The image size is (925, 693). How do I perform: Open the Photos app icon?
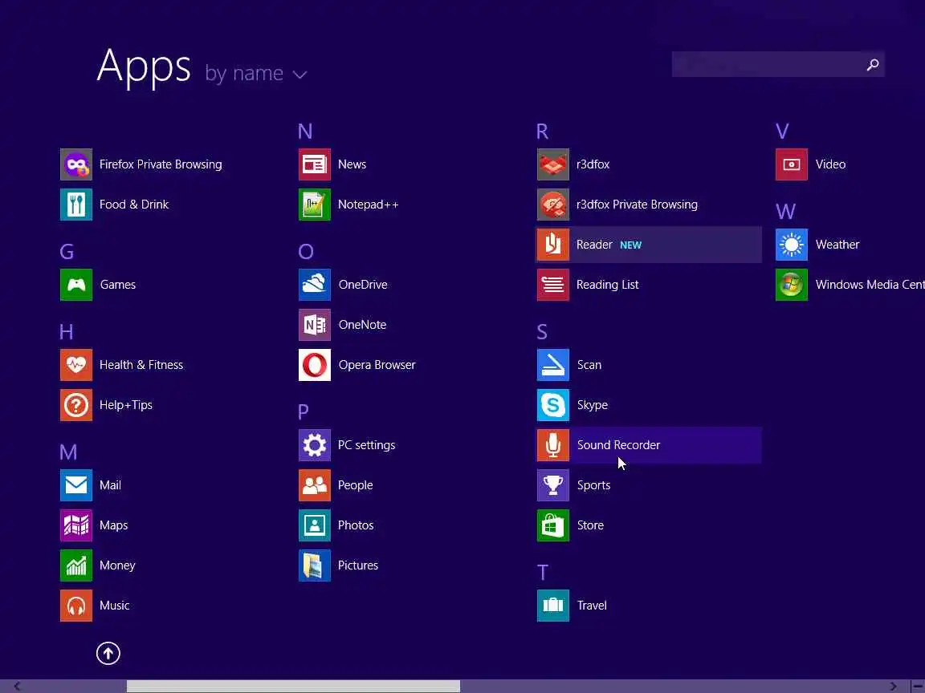click(x=315, y=525)
